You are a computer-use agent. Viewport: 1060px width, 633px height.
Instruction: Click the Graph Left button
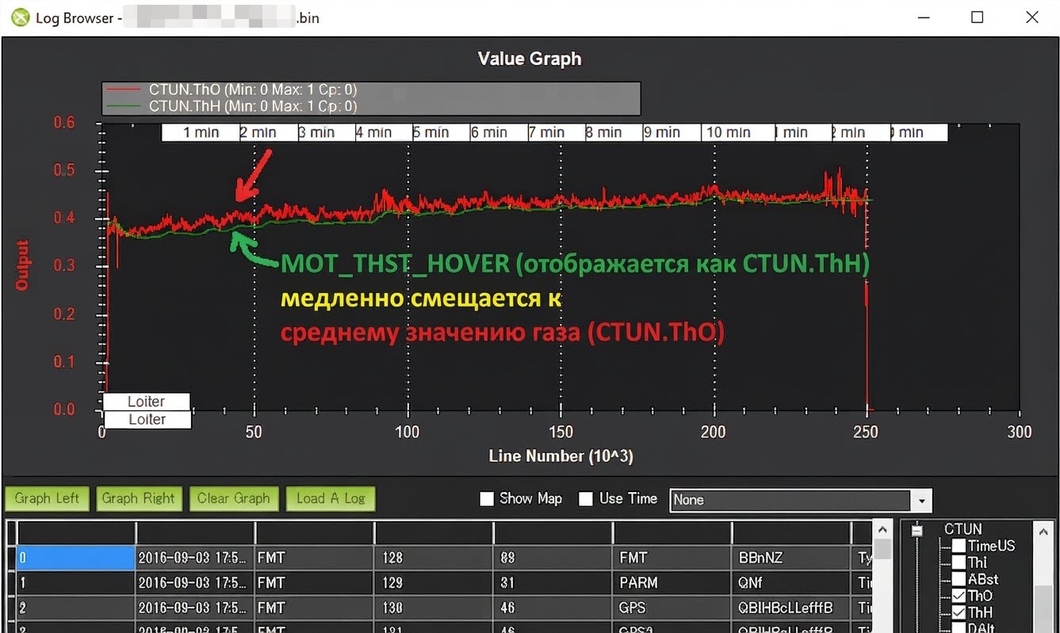click(47, 498)
